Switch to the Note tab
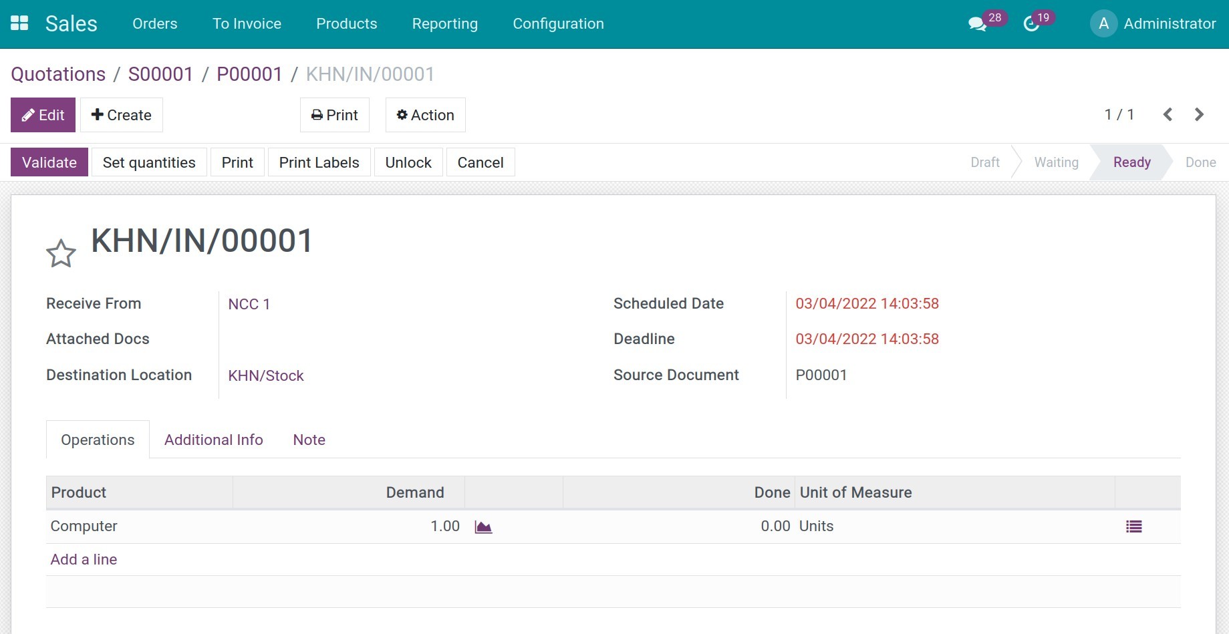The width and height of the screenshot is (1229, 634). point(309,440)
